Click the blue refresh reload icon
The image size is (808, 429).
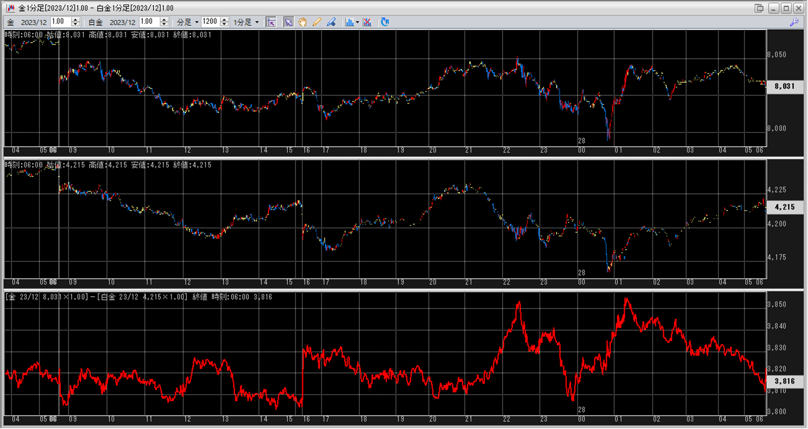pyautogui.click(x=385, y=22)
